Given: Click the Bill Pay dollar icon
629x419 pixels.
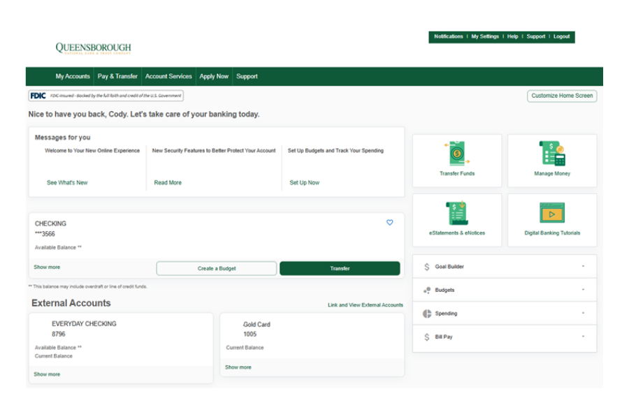Looking at the screenshot, I should coord(427,337).
